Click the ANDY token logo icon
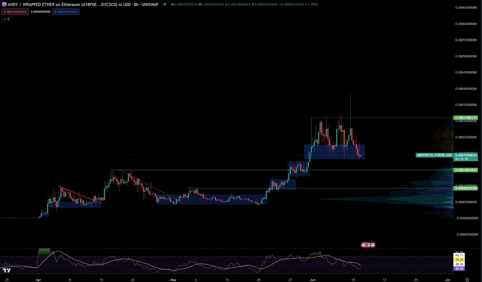 4,4
